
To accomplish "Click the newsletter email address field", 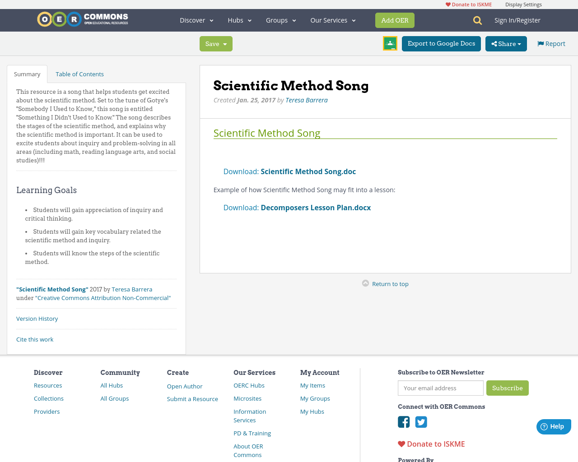I will click(x=440, y=388).
